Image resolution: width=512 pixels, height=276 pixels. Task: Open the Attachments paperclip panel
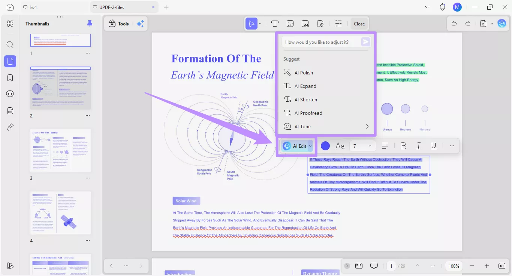[x=10, y=127]
